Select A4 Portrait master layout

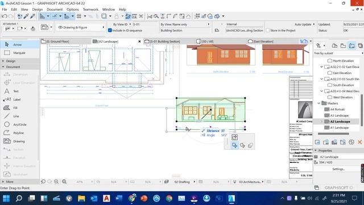click(x=337, y=109)
